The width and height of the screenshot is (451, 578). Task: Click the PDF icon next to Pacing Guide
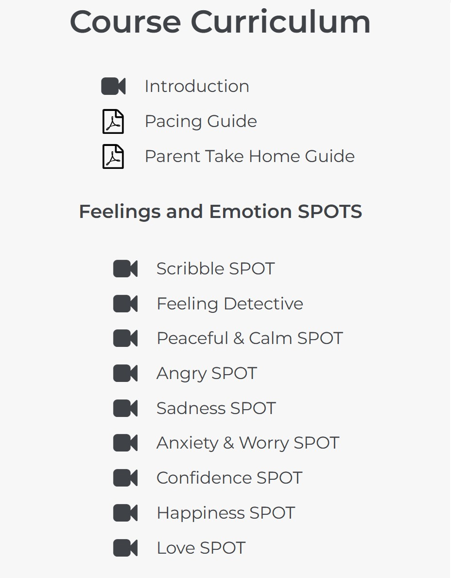tap(113, 122)
